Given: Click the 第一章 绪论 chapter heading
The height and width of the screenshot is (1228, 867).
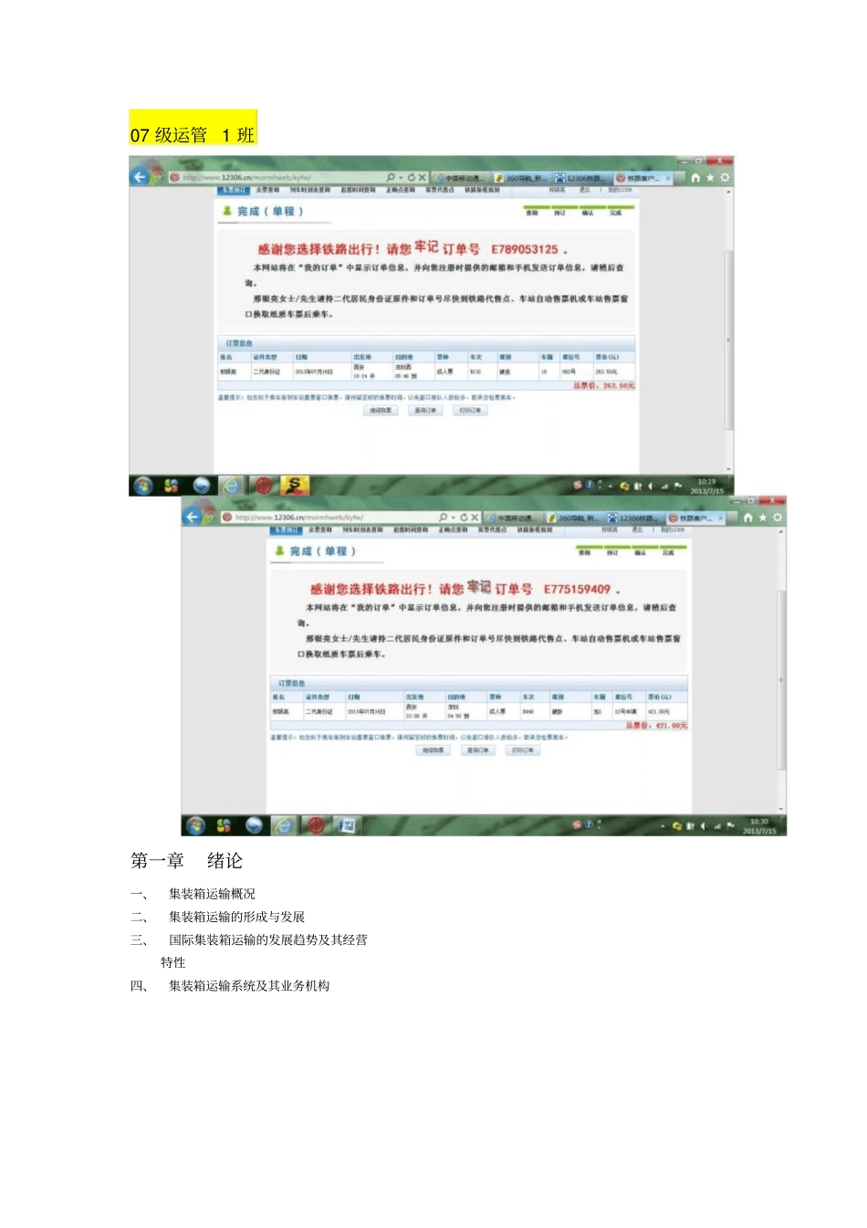Looking at the screenshot, I should (x=186, y=860).
